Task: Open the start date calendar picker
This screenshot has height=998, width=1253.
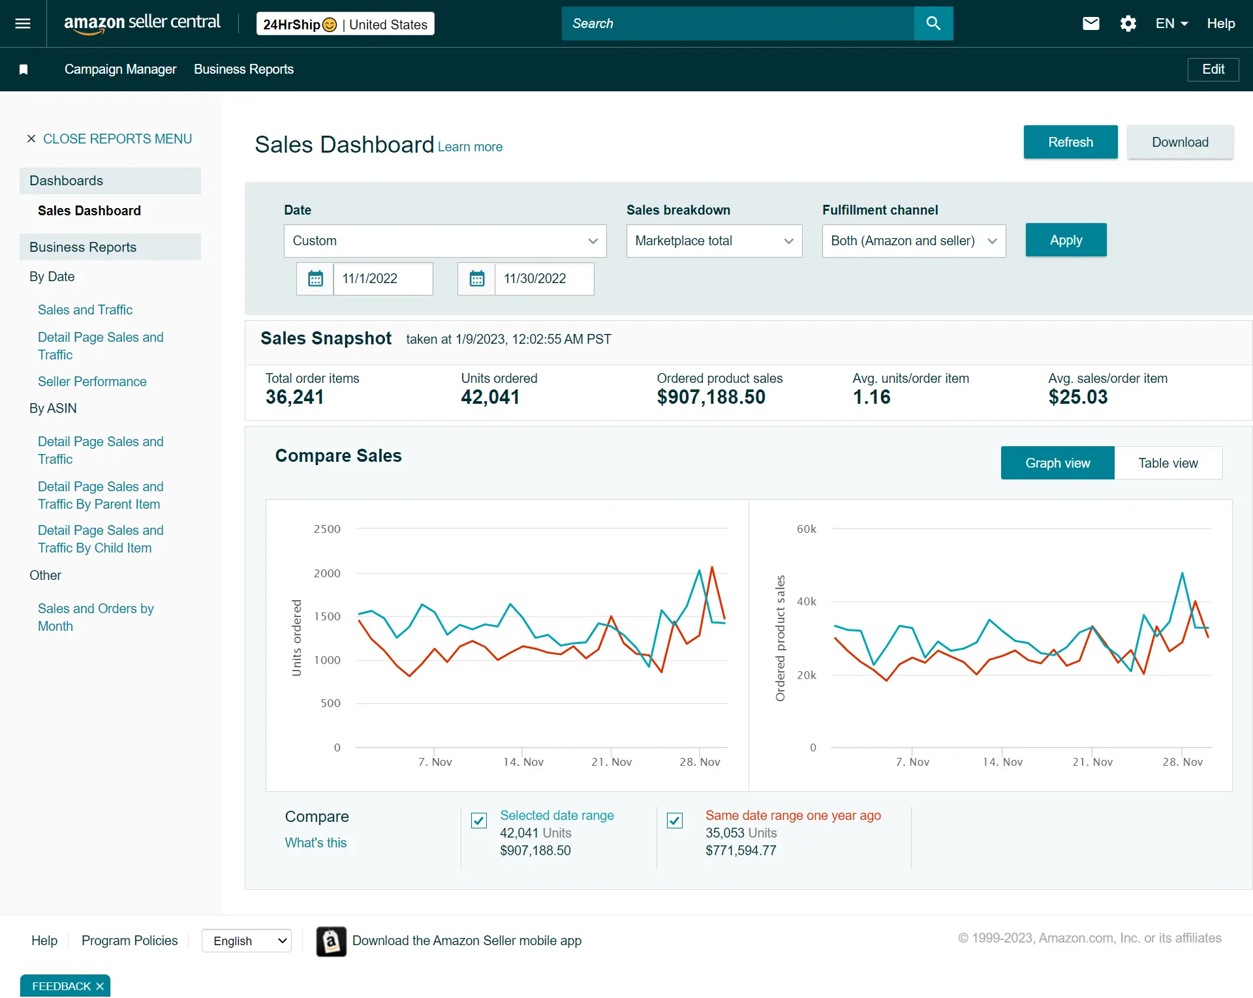Action: pos(315,279)
